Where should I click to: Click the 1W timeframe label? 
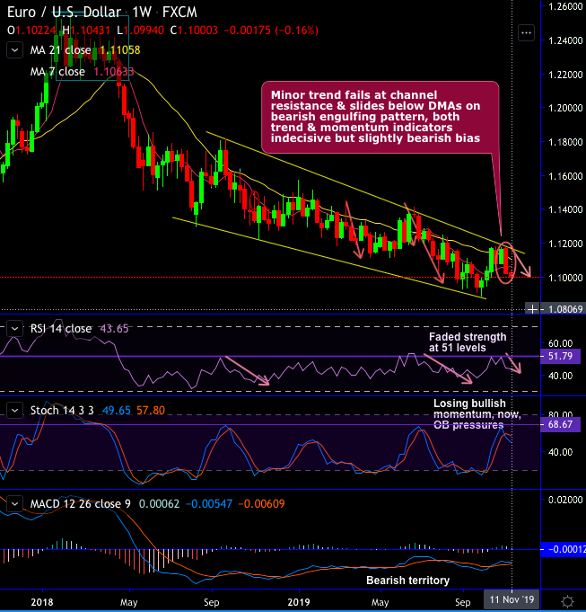(x=142, y=12)
